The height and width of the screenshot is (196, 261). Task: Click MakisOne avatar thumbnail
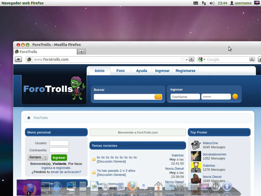click(x=196, y=145)
